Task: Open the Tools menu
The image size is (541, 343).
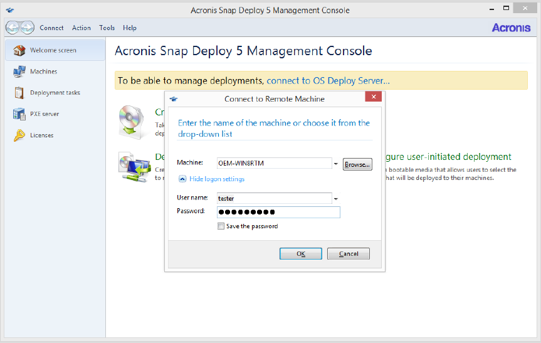Action: (x=107, y=28)
